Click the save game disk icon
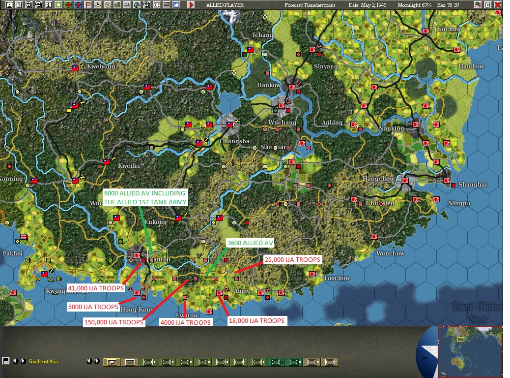 click(x=9, y=4)
